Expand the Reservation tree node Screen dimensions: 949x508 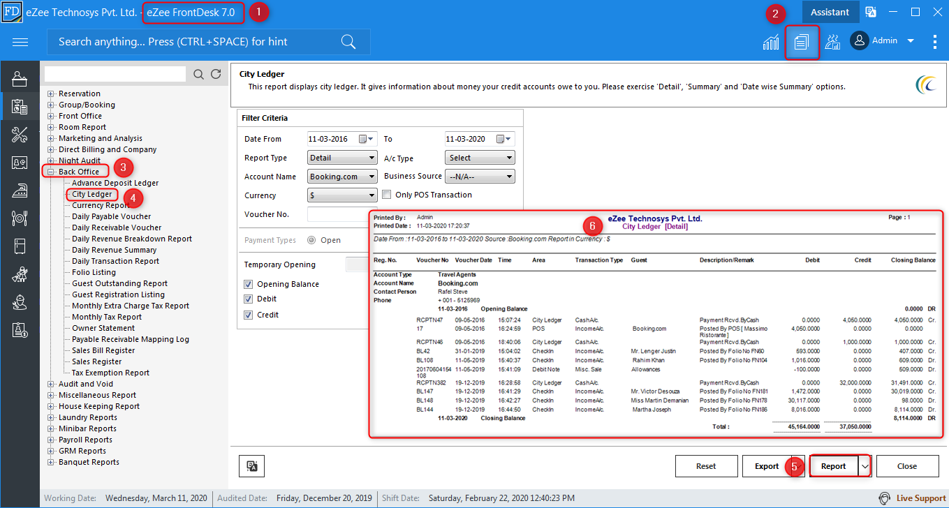coord(51,94)
